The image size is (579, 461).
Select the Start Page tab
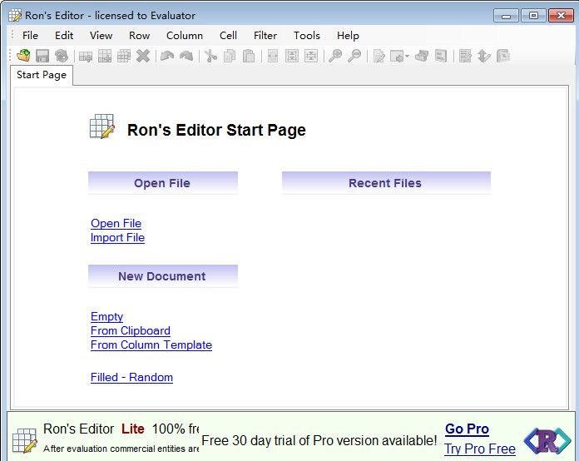(42, 75)
